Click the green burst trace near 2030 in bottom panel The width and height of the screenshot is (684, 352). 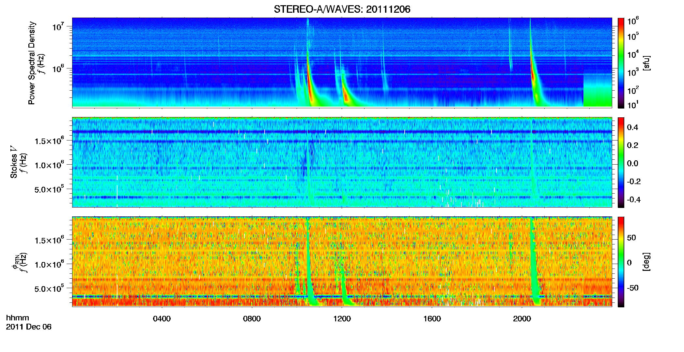point(534,264)
